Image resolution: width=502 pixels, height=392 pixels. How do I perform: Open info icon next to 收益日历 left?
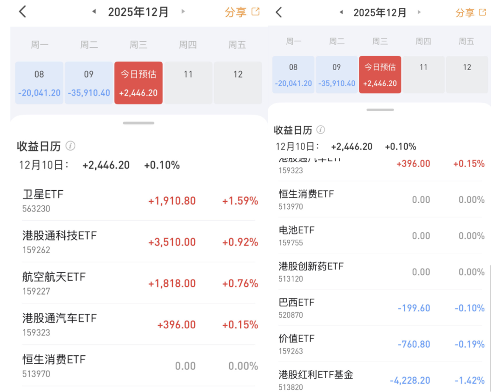[x=71, y=146]
